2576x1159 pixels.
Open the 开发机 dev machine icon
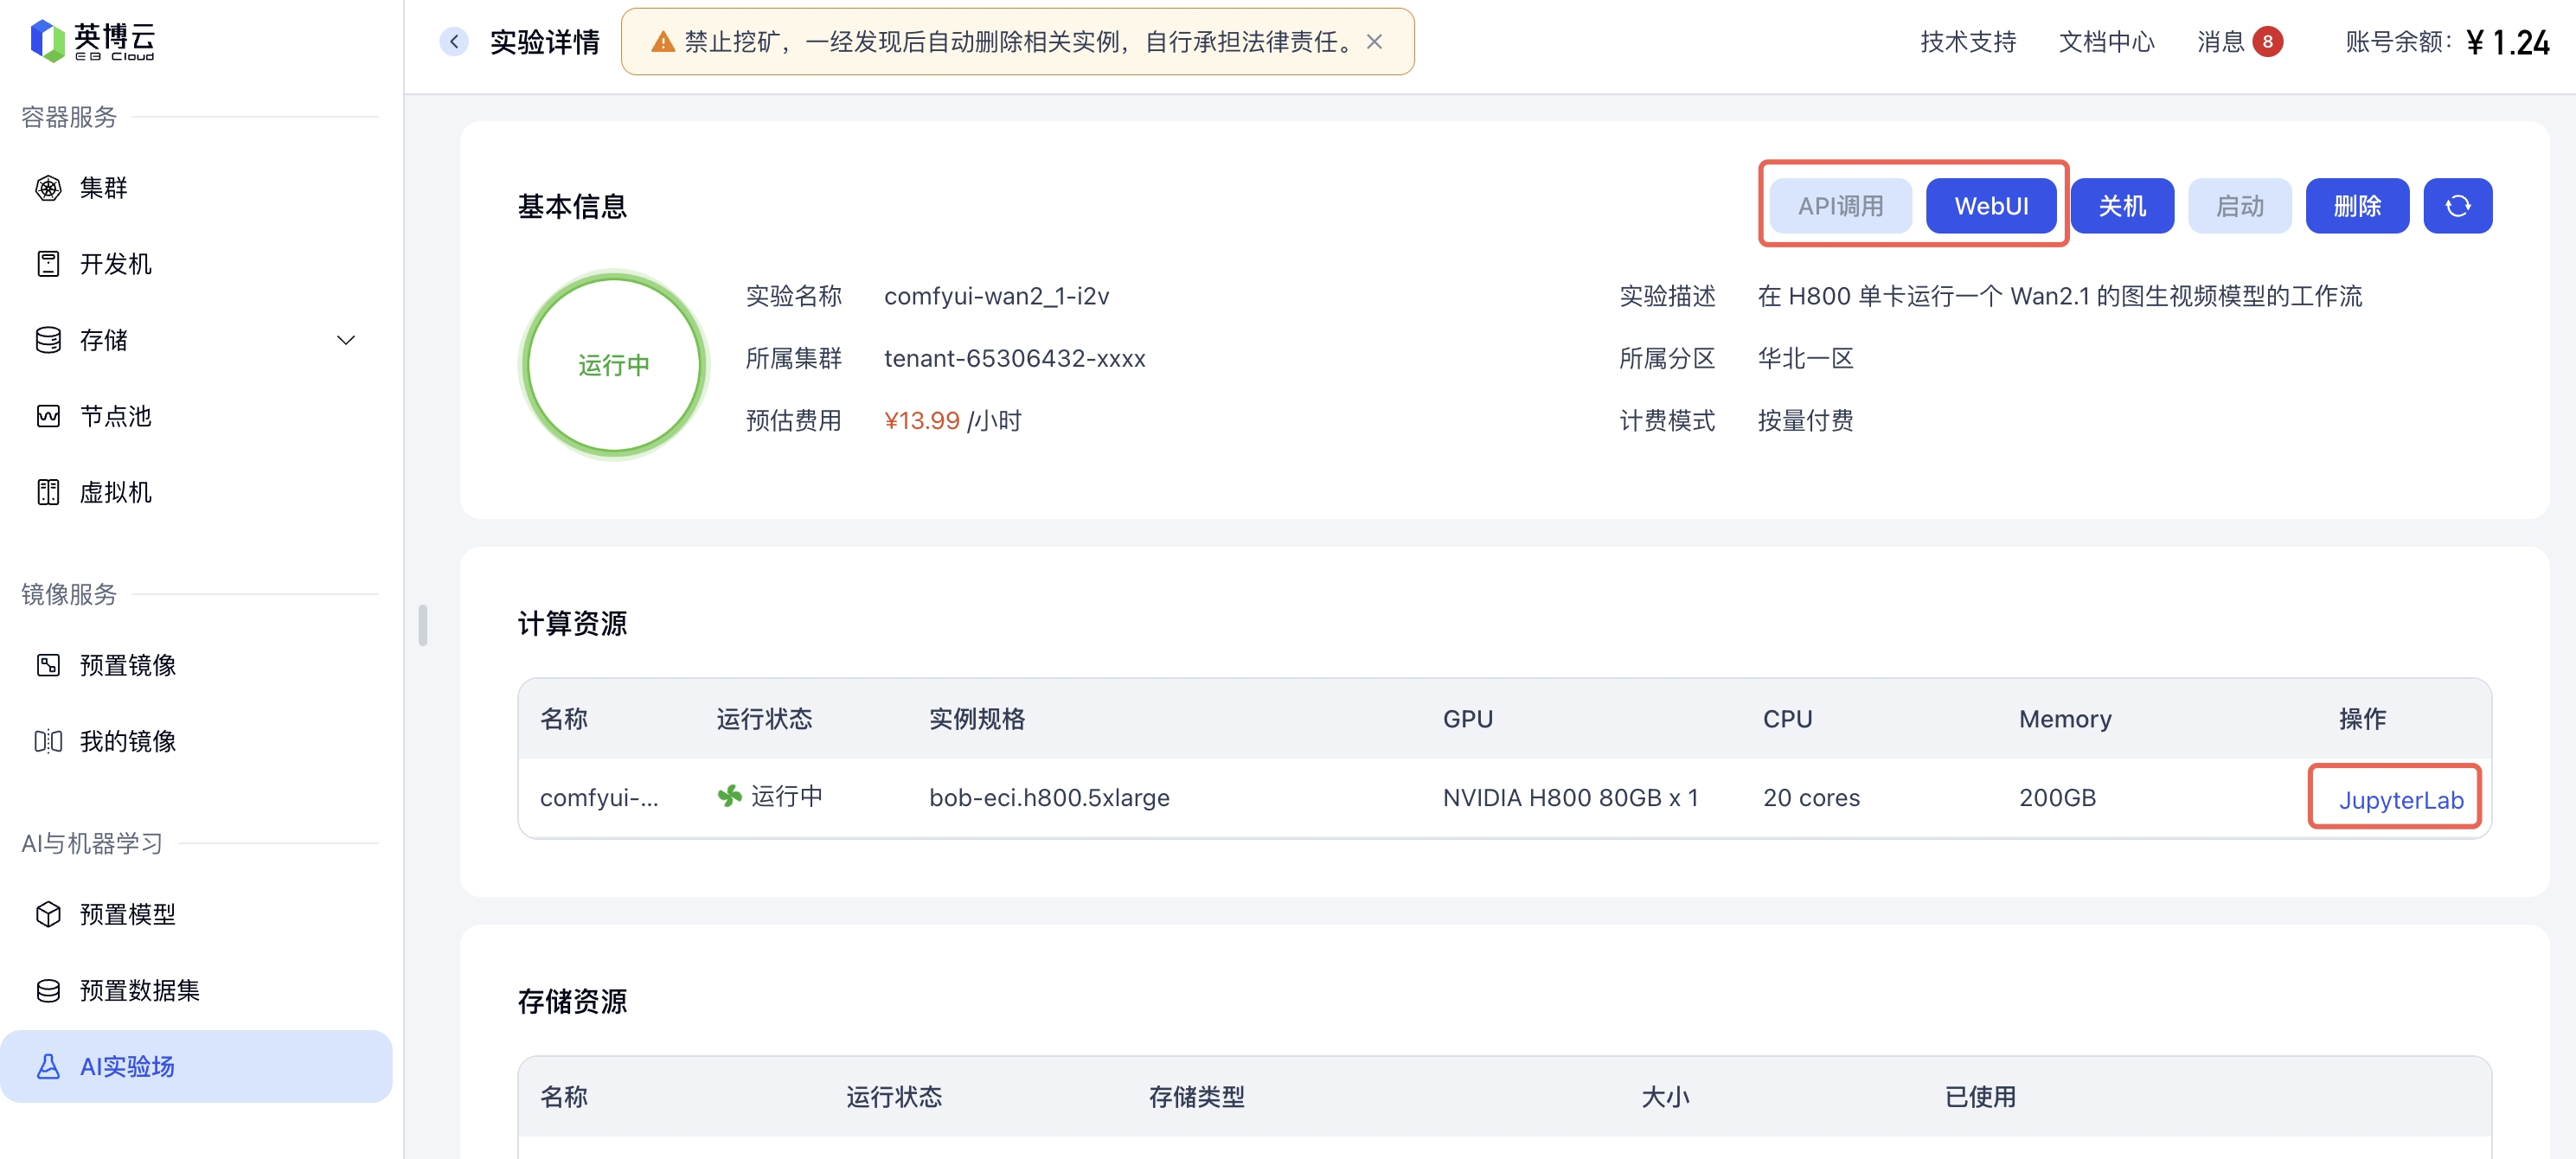click(x=48, y=264)
